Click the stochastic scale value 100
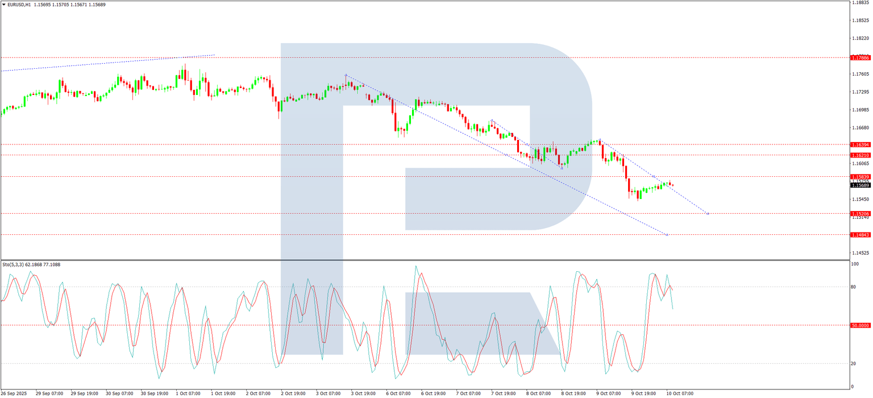873x398 pixels. (x=855, y=264)
